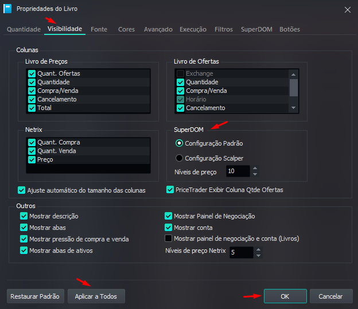Select Configuração Scalper radio option

pyautogui.click(x=179, y=158)
